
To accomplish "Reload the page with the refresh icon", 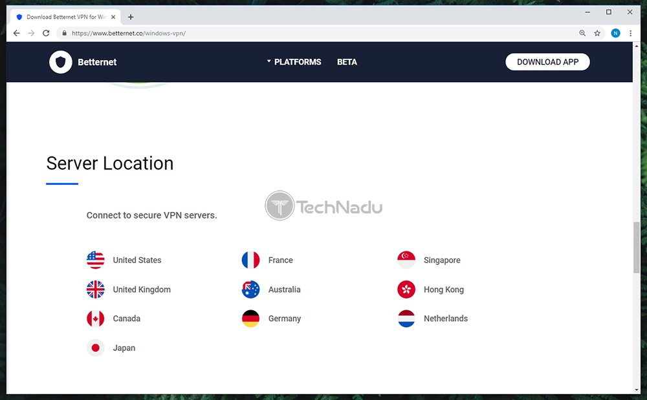I will coord(46,33).
